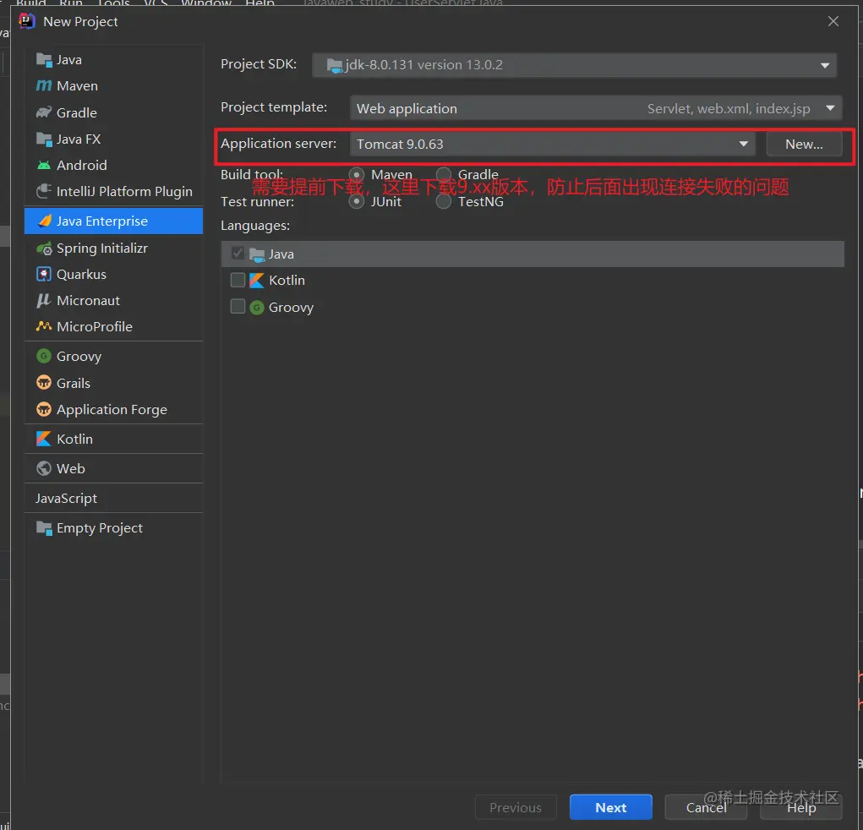This screenshot has width=863, height=830.
Task: Click the Micronaut mu icon
Action: click(x=43, y=301)
